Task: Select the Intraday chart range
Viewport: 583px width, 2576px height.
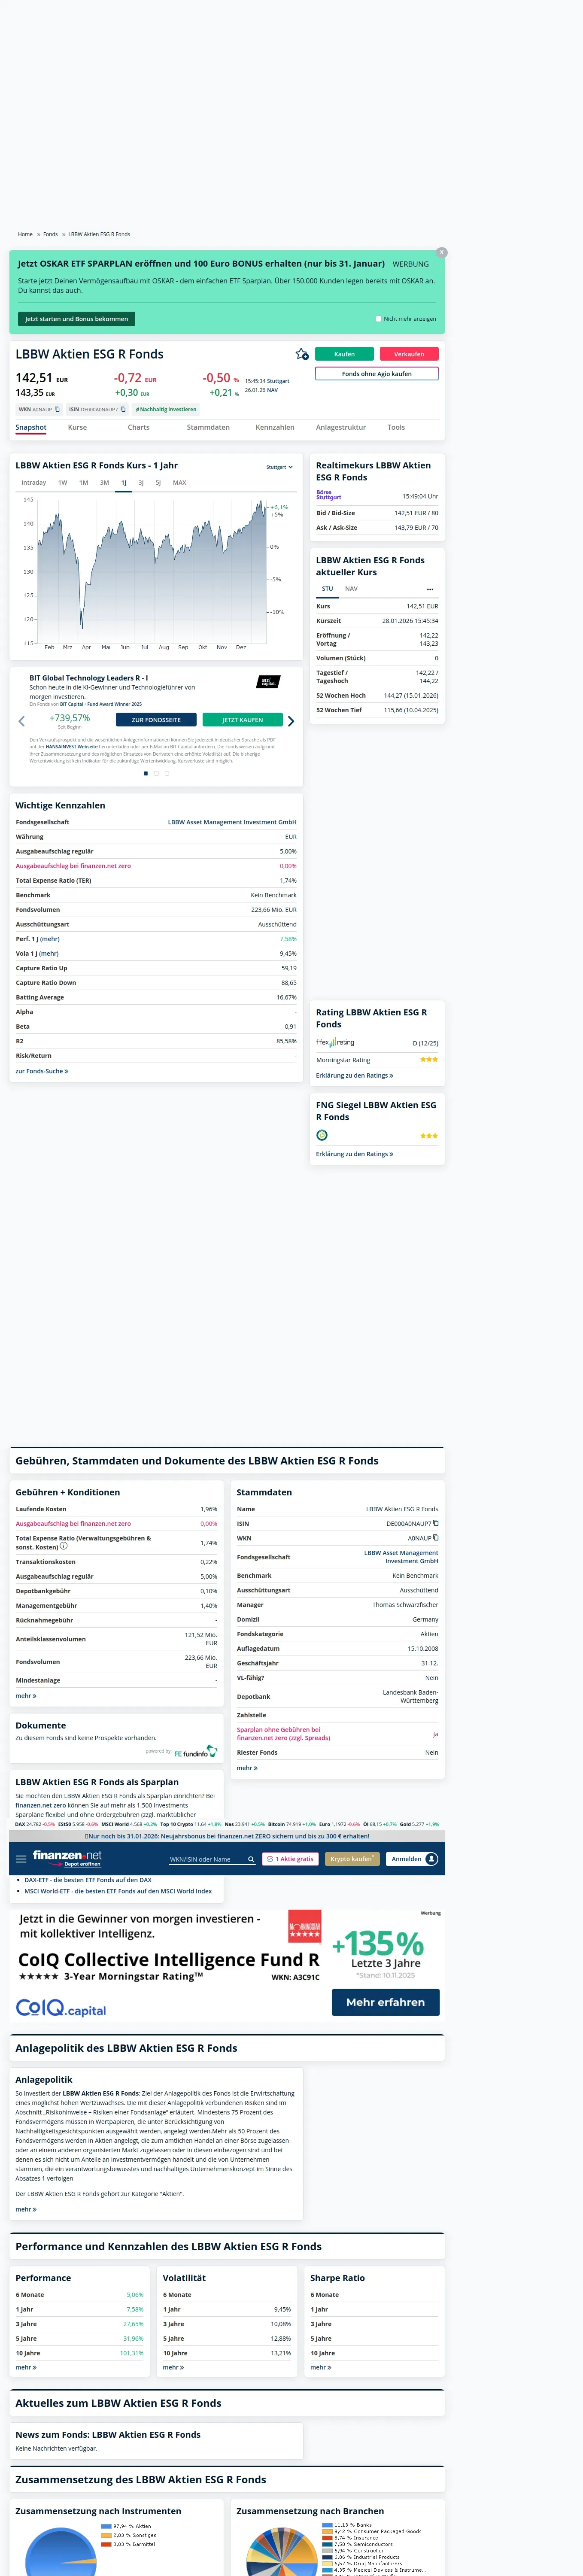Action: point(34,483)
